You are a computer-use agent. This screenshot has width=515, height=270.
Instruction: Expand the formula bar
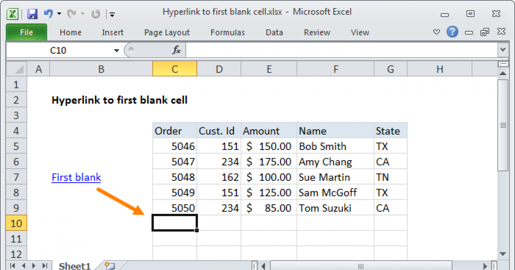click(503, 50)
